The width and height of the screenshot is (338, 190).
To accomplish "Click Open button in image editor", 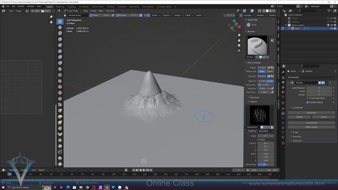I will coord(46,11).
